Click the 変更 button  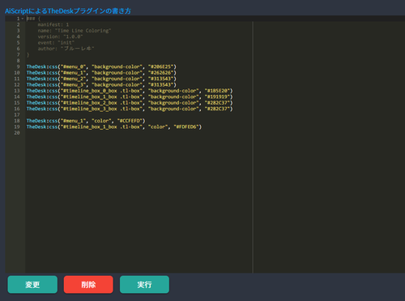(32, 285)
